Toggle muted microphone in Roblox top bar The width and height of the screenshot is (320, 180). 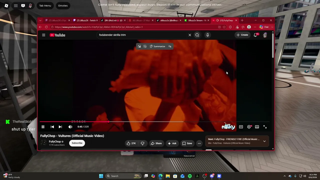[x=30, y=5]
